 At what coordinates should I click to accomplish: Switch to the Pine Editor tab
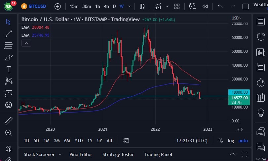[81, 154]
